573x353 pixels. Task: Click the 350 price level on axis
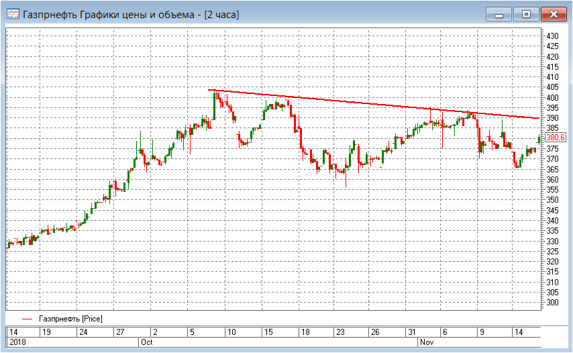coord(552,200)
